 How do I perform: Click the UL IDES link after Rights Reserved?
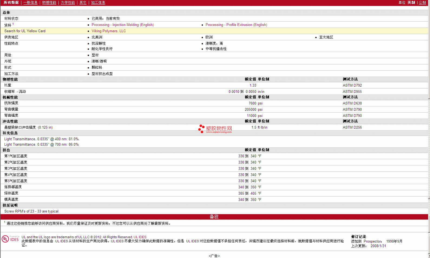coord(140,237)
